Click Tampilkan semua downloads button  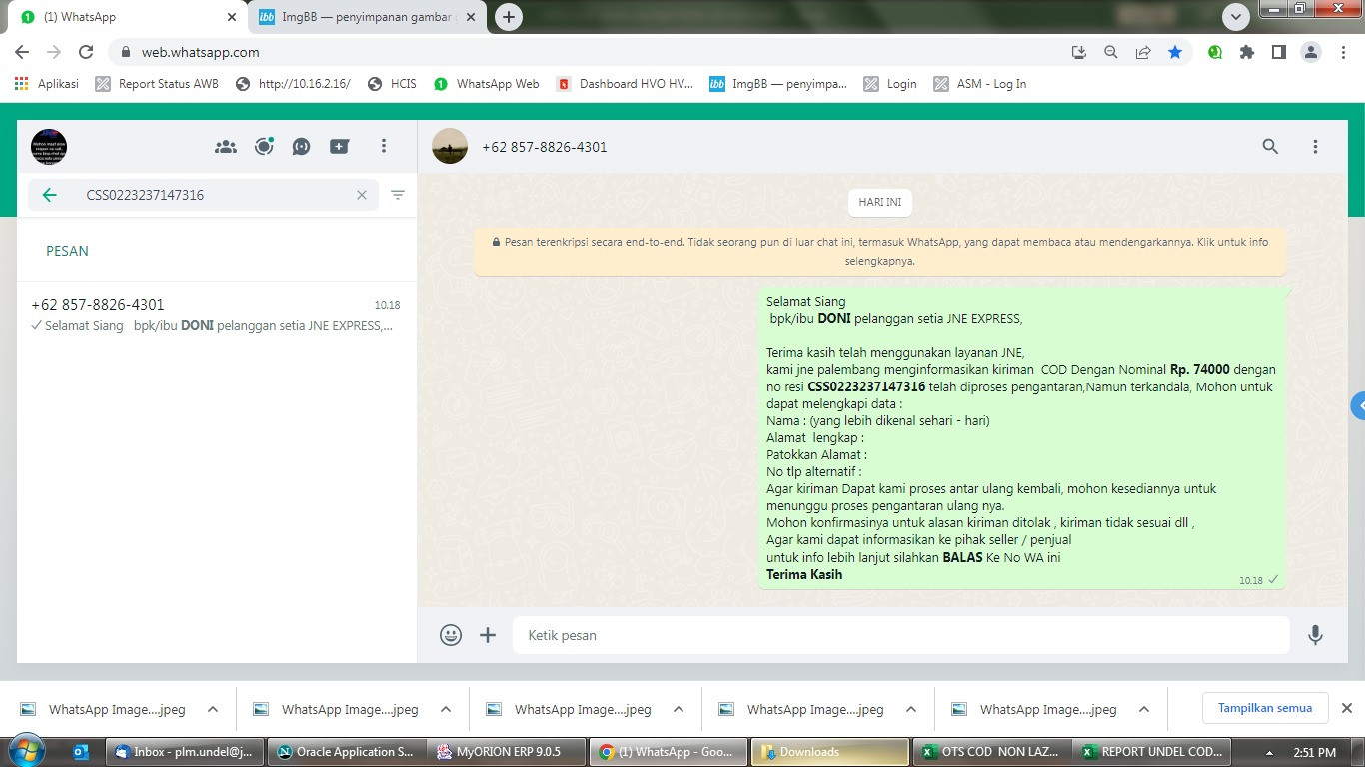point(1265,708)
